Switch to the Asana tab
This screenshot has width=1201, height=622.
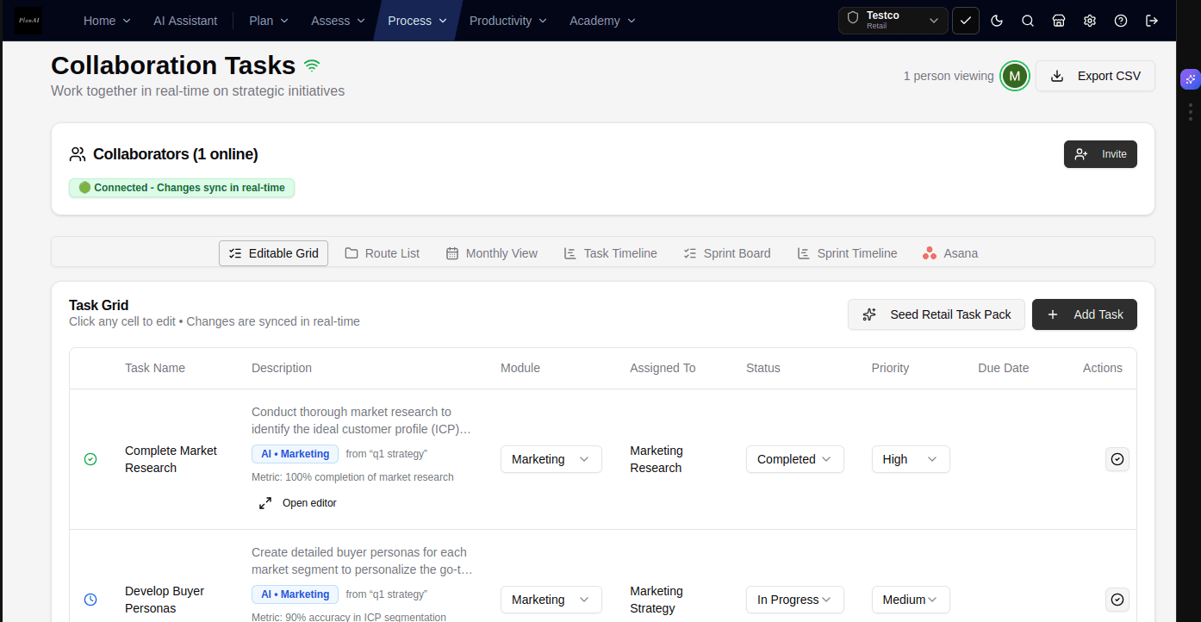click(x=950, y=253)
